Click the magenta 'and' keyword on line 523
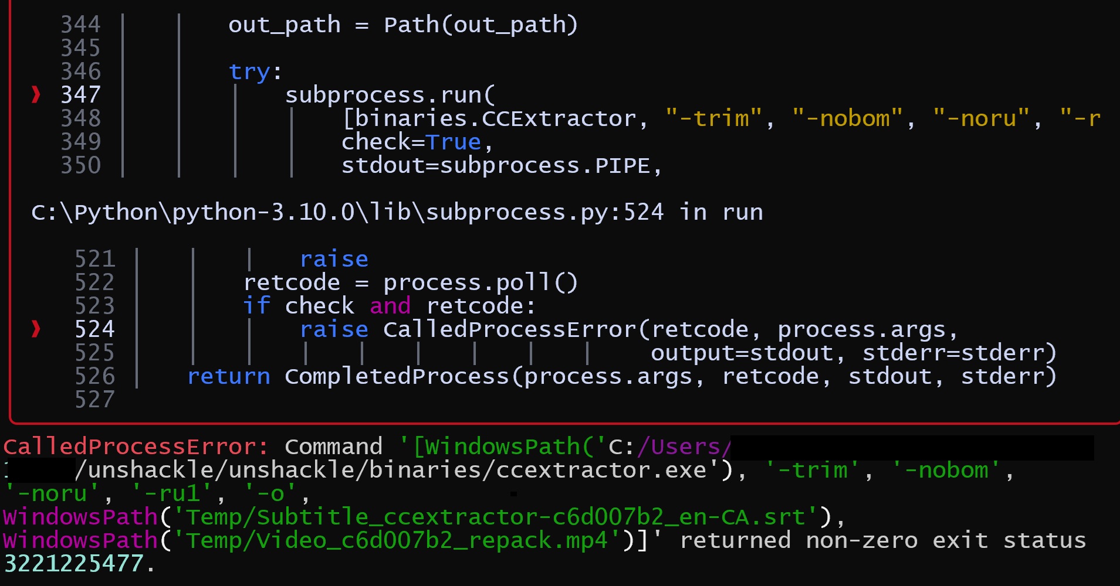1120x586 pixels. 390,306
